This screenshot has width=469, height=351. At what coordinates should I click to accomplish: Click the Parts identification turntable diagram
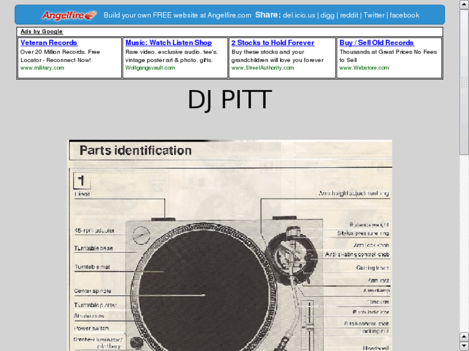pos(230,245)
